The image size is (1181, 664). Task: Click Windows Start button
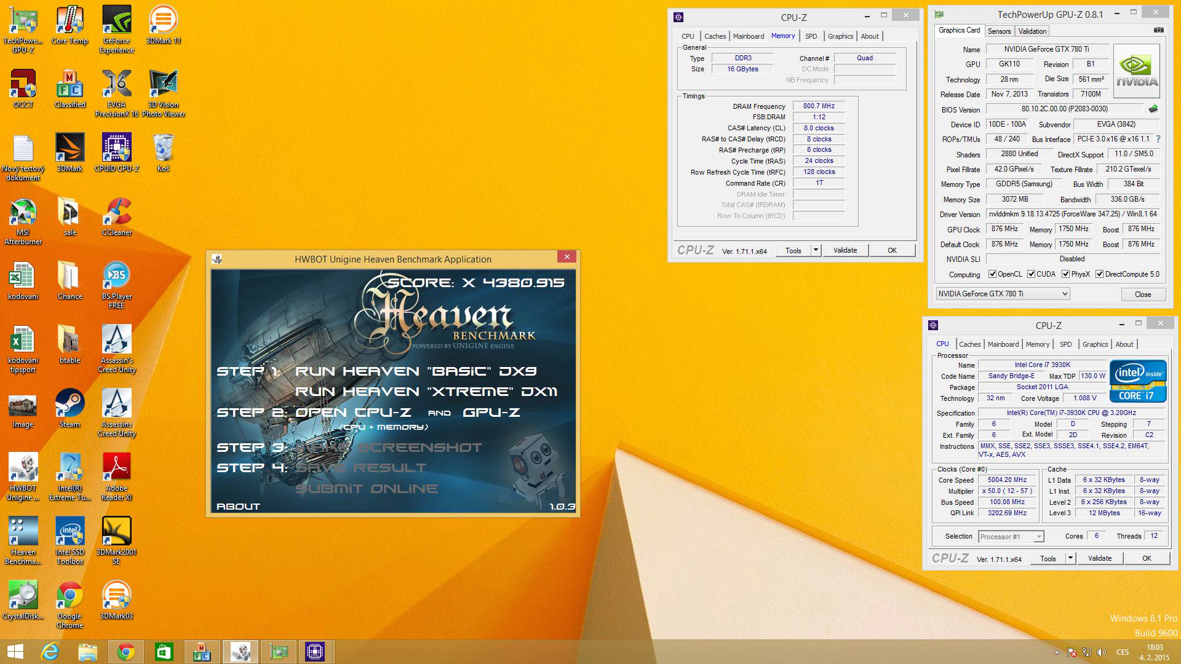point(15,652)
